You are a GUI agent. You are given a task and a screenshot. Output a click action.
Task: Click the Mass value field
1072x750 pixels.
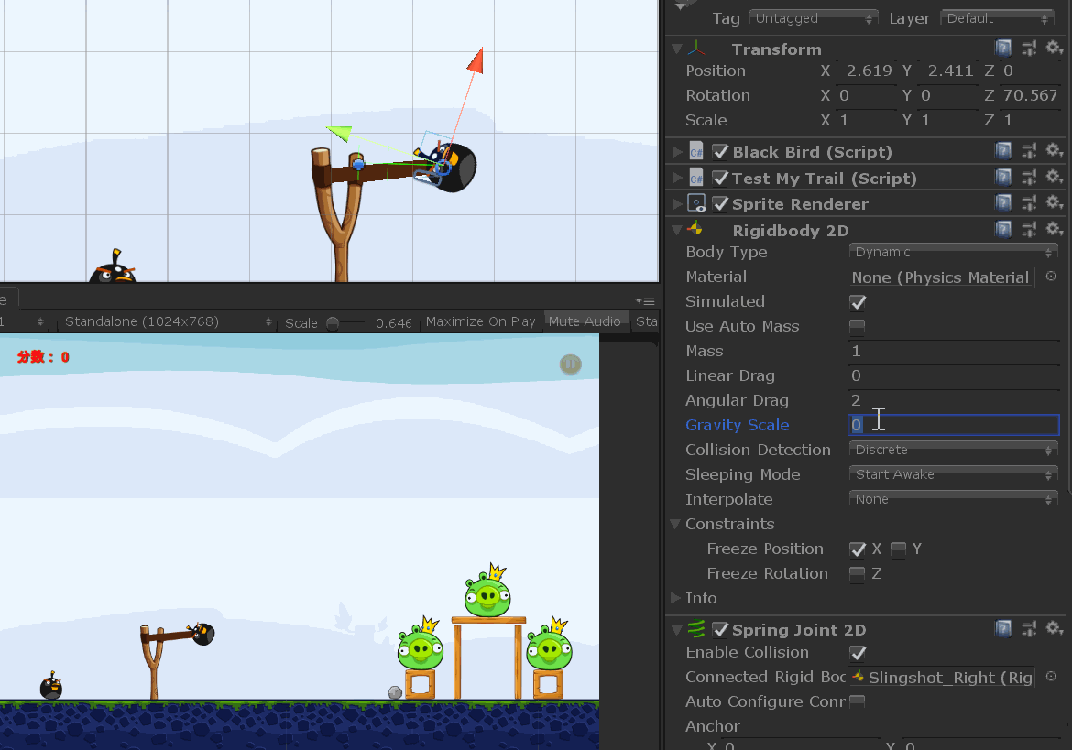[x=953, y=351]
